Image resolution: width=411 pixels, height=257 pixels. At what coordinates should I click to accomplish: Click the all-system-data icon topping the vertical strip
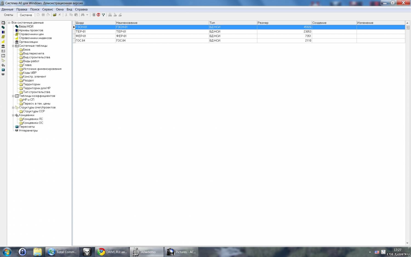(x=3, y=23)
